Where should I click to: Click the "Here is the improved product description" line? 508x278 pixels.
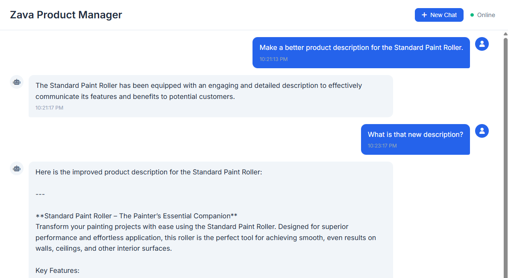(149, 172)
